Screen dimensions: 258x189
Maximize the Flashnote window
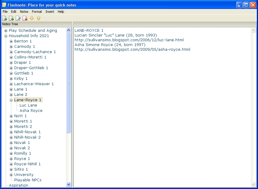[246, 5]
